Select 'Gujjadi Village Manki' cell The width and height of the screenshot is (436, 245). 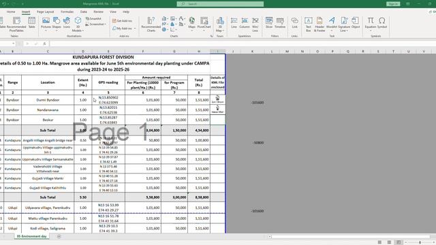[x=48, y=178]
